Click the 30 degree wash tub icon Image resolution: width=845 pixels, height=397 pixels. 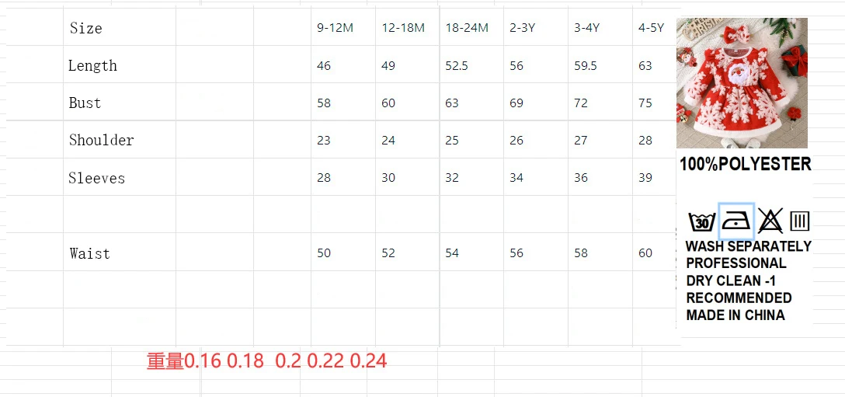tap(701, 221)
